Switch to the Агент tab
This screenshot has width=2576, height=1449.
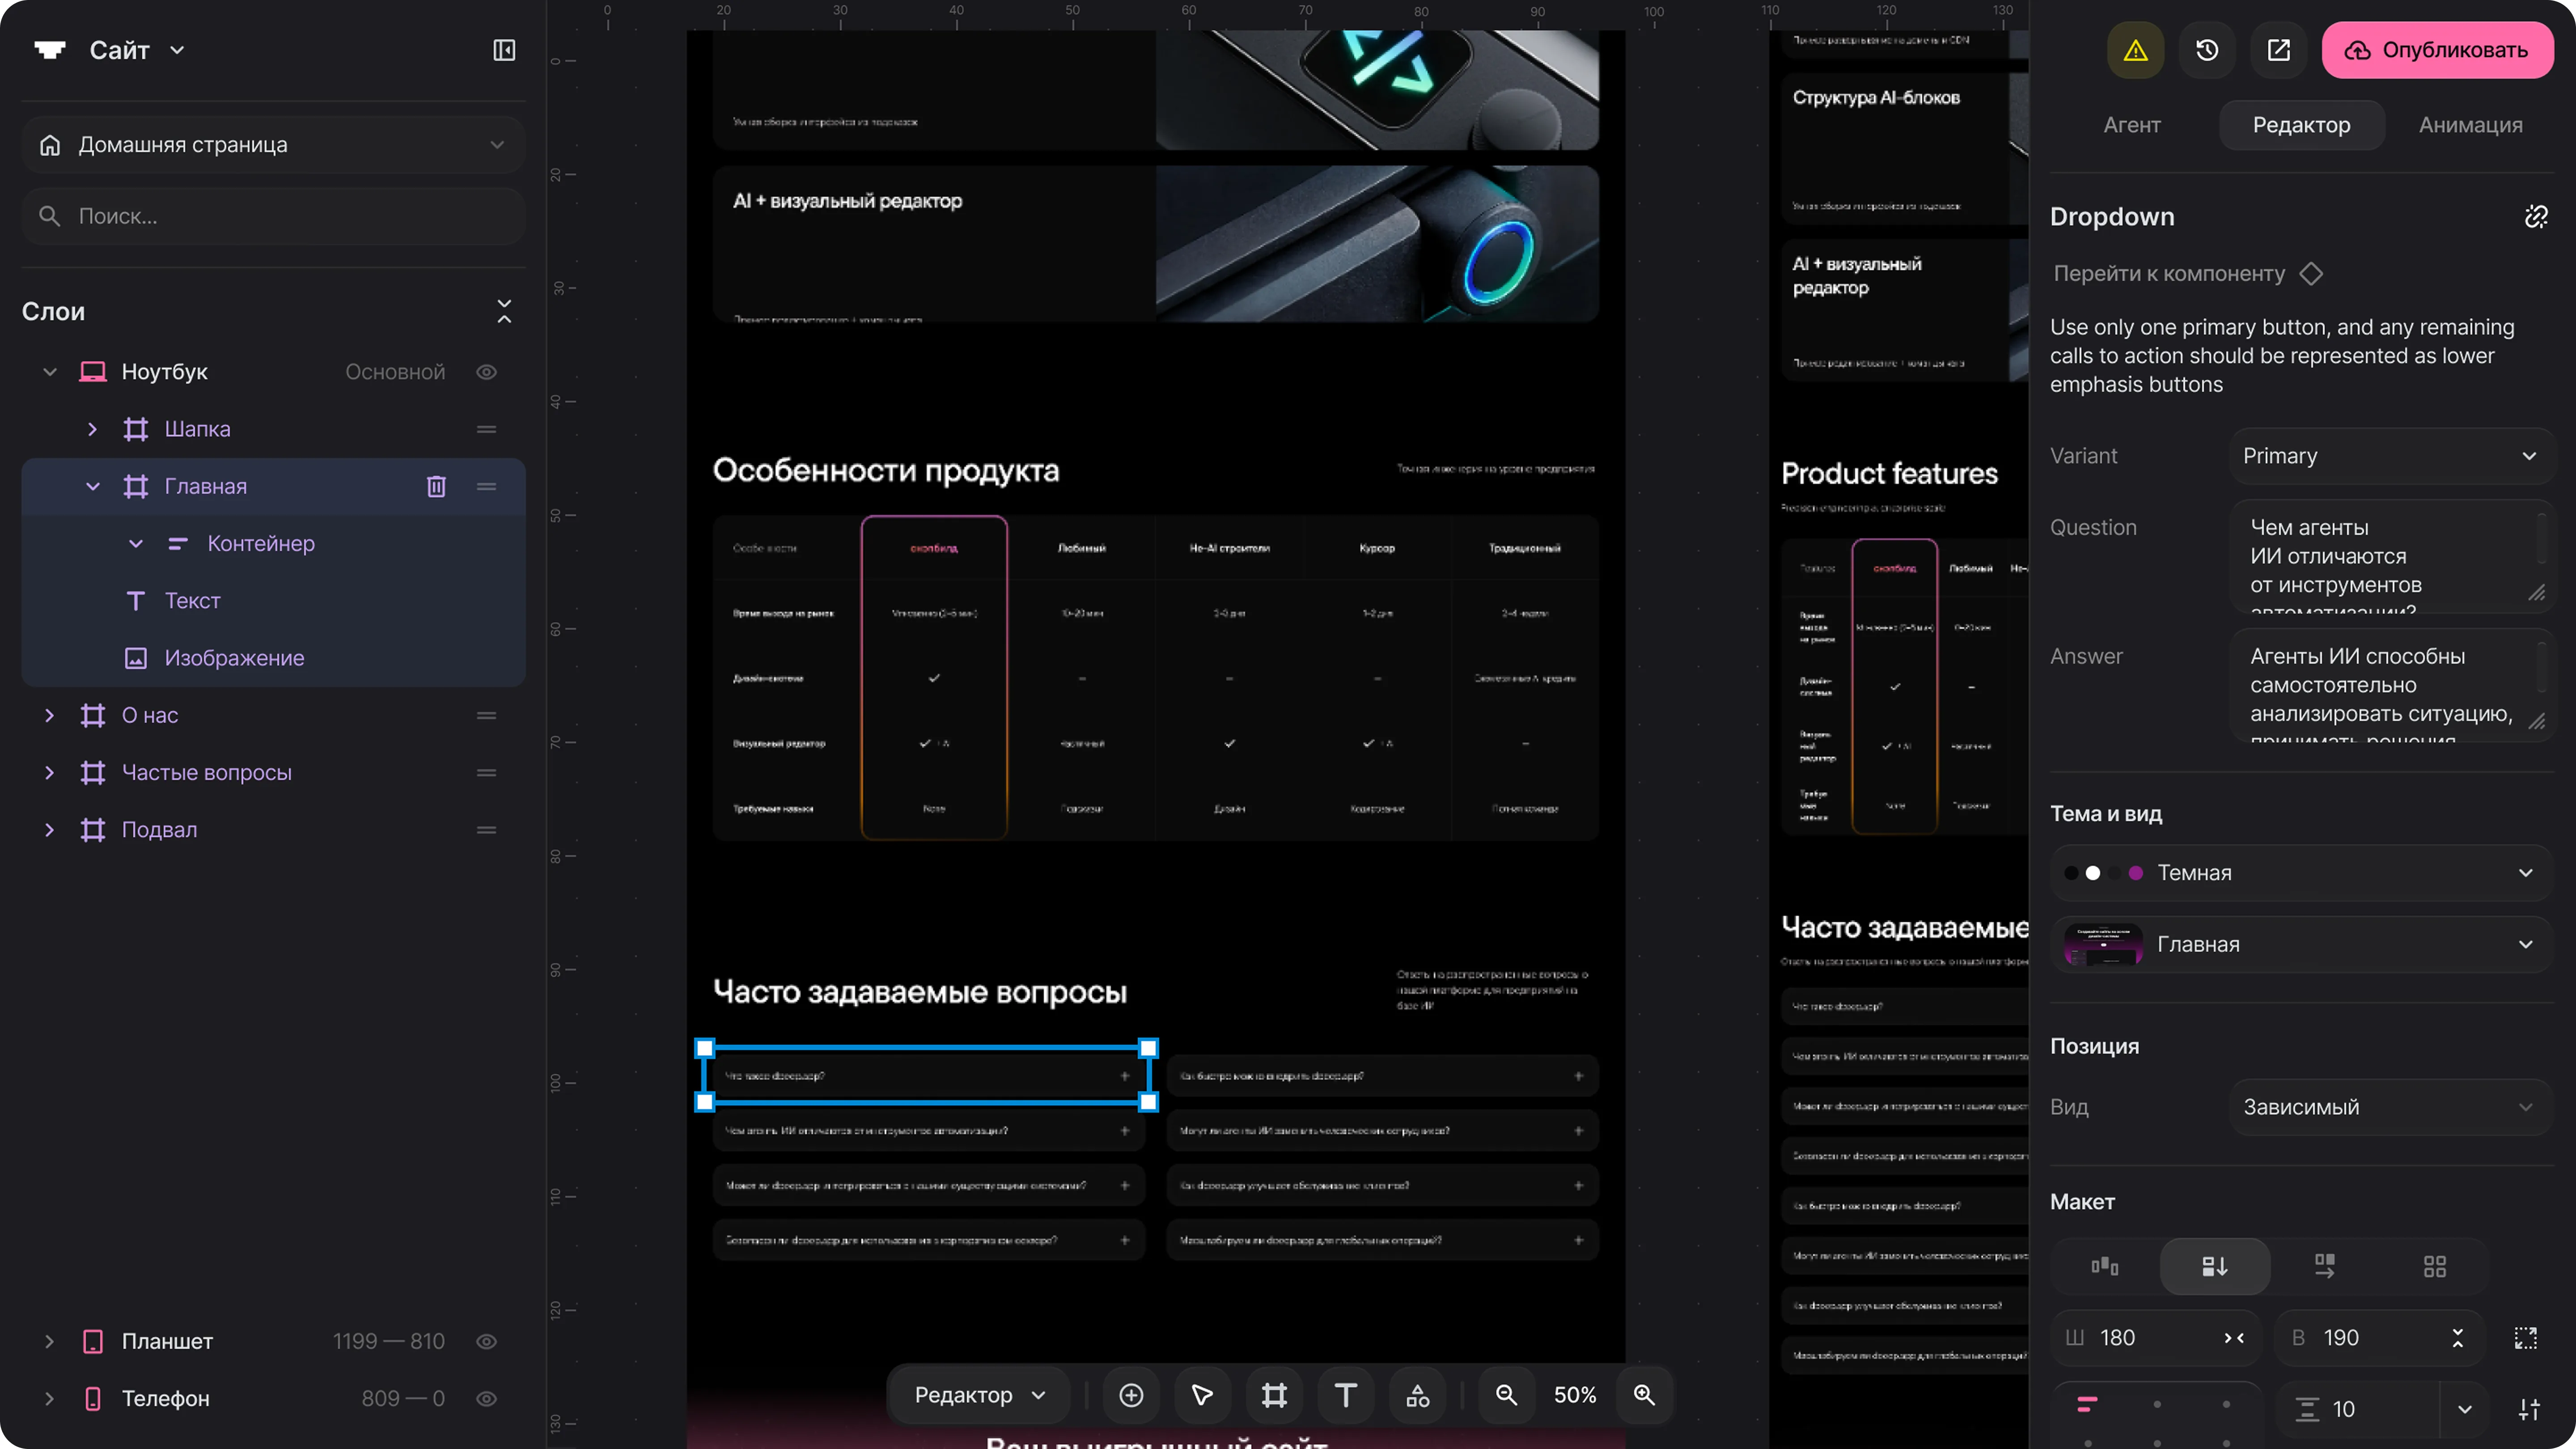[2131, 125]
